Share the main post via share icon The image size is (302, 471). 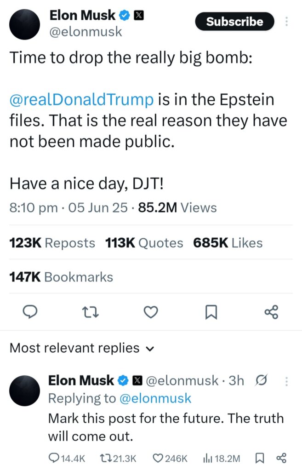[x=271, y=312]
